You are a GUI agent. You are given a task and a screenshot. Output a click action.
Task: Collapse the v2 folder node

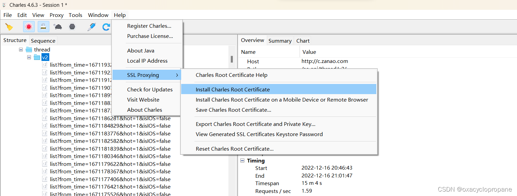tap(29, 57)
